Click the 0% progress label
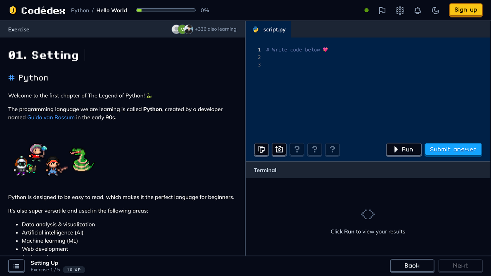The image size is (491, 276). [205, 10]
